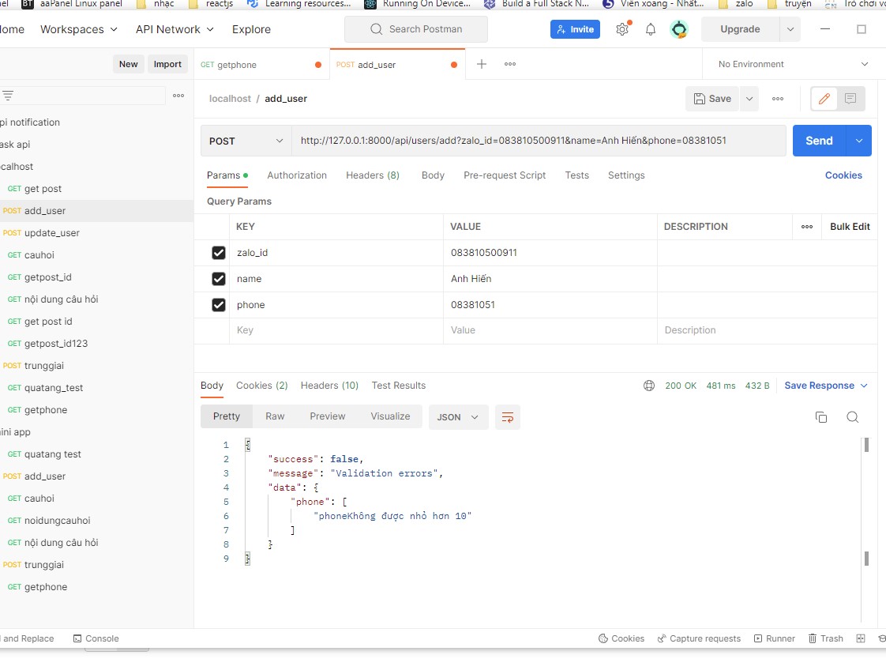Open request more-actions menu beside Save
The height and width of the screenshot is (670, 886).
(778, 99)
